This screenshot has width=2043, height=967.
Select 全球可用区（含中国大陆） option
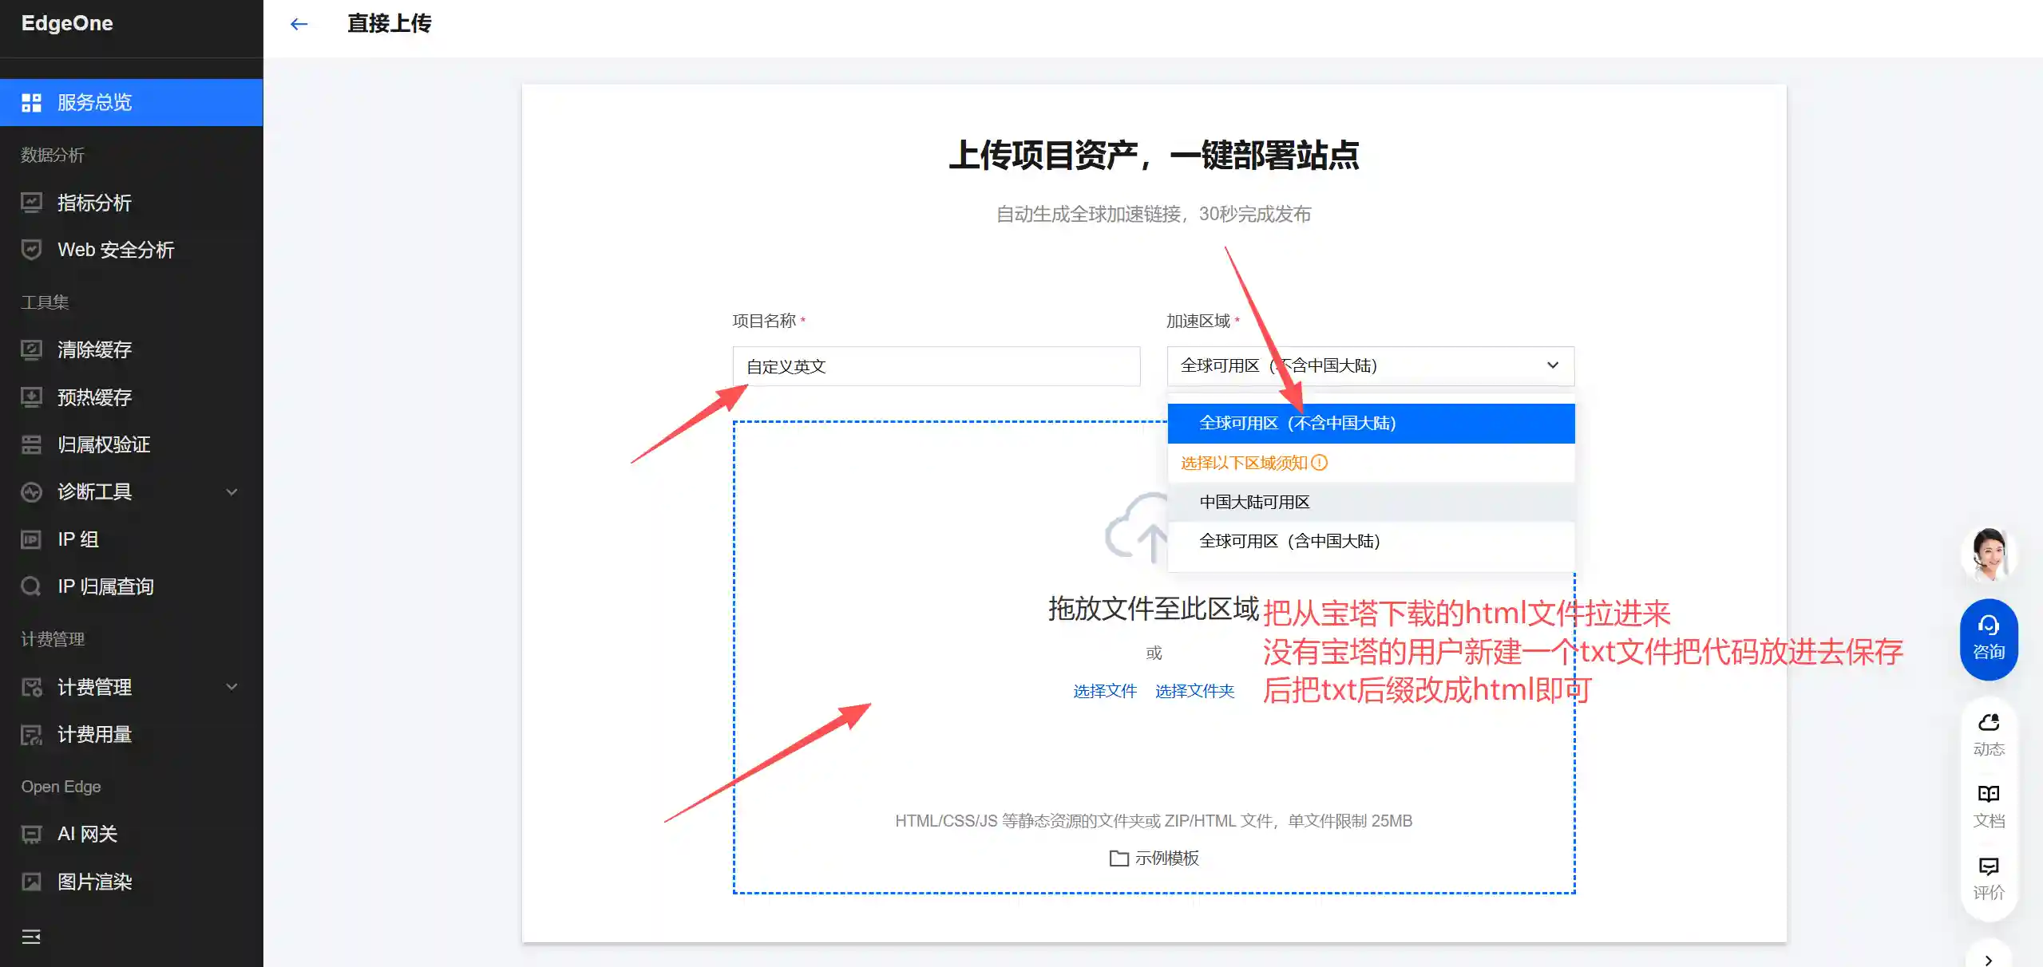point(1371,541)
